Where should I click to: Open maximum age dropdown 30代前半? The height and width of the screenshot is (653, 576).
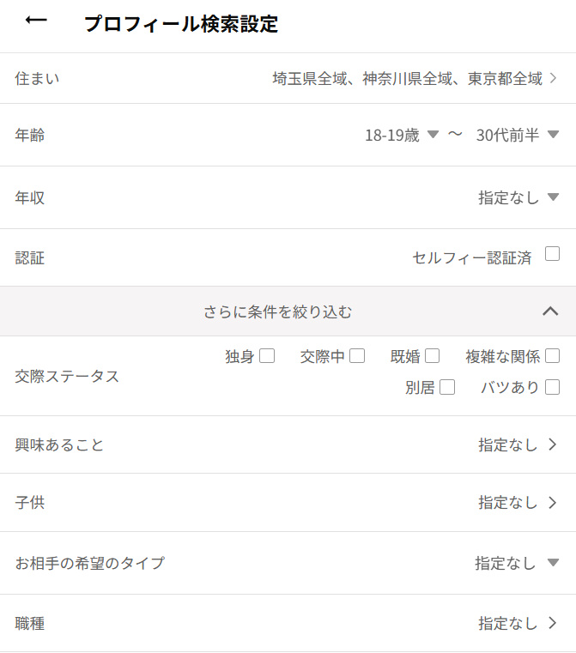tap(518, 135)
